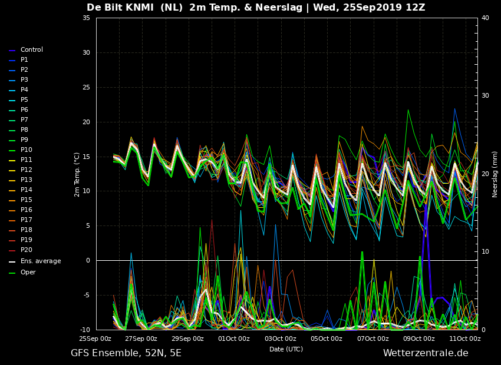Screen dimensions: 501x365
Task: Click the P5 cyan legend marker
Action: tap(12, 101)
